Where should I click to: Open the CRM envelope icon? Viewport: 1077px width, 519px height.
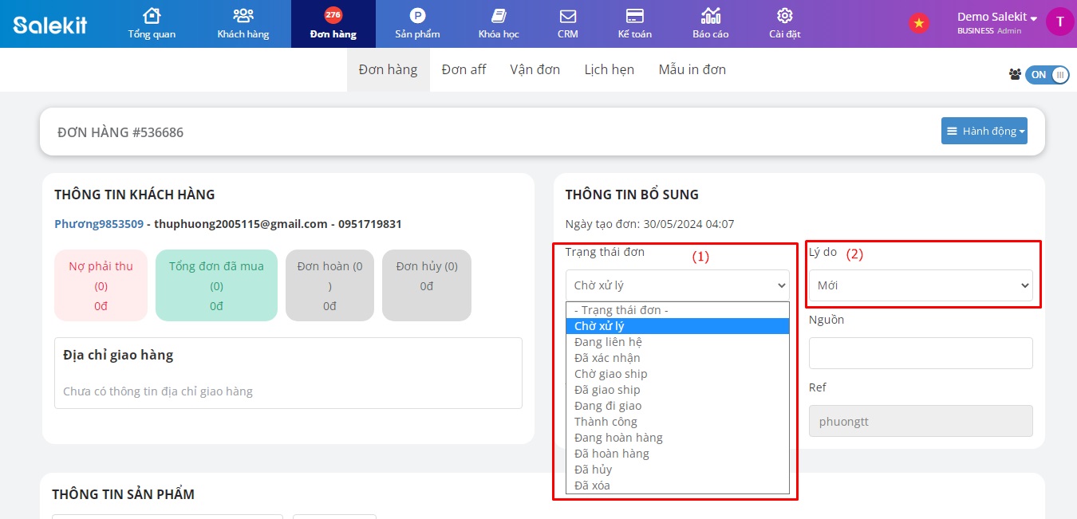click(568, 16)
